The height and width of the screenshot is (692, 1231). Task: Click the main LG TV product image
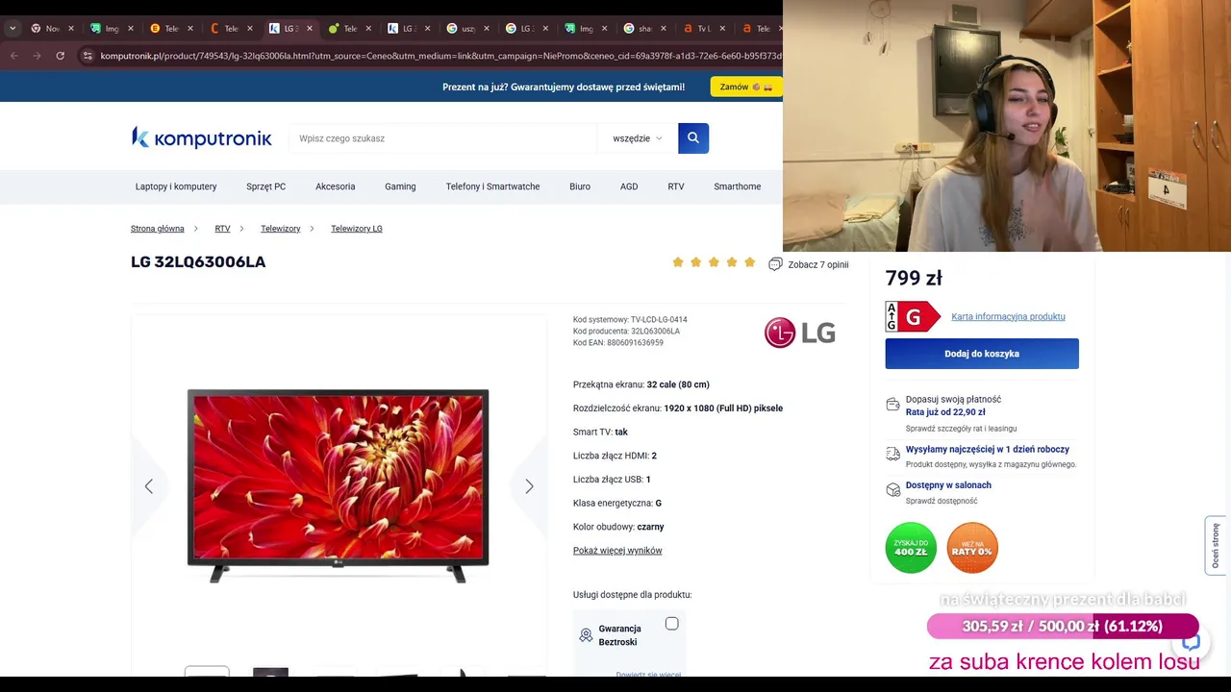pos(338,486)
